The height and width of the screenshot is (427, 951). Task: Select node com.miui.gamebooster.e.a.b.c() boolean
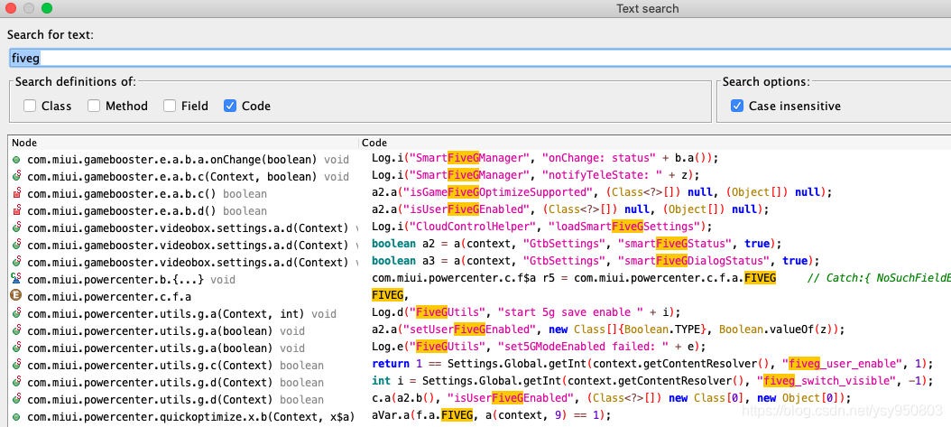(147, 194)
